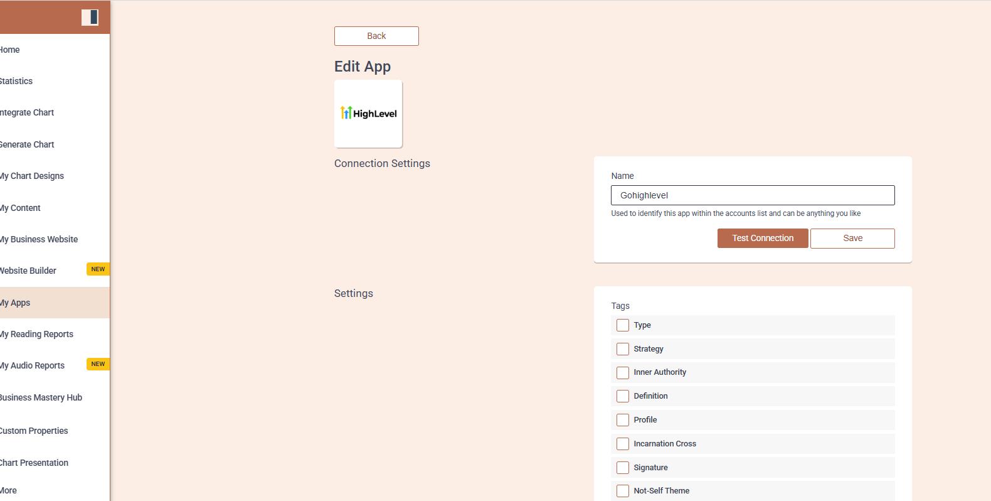Toggle the Profile tag checkbox

(623, 420)
